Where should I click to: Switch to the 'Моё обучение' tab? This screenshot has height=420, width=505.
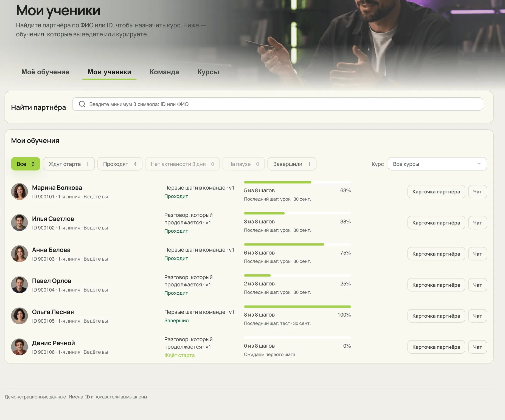45,72
